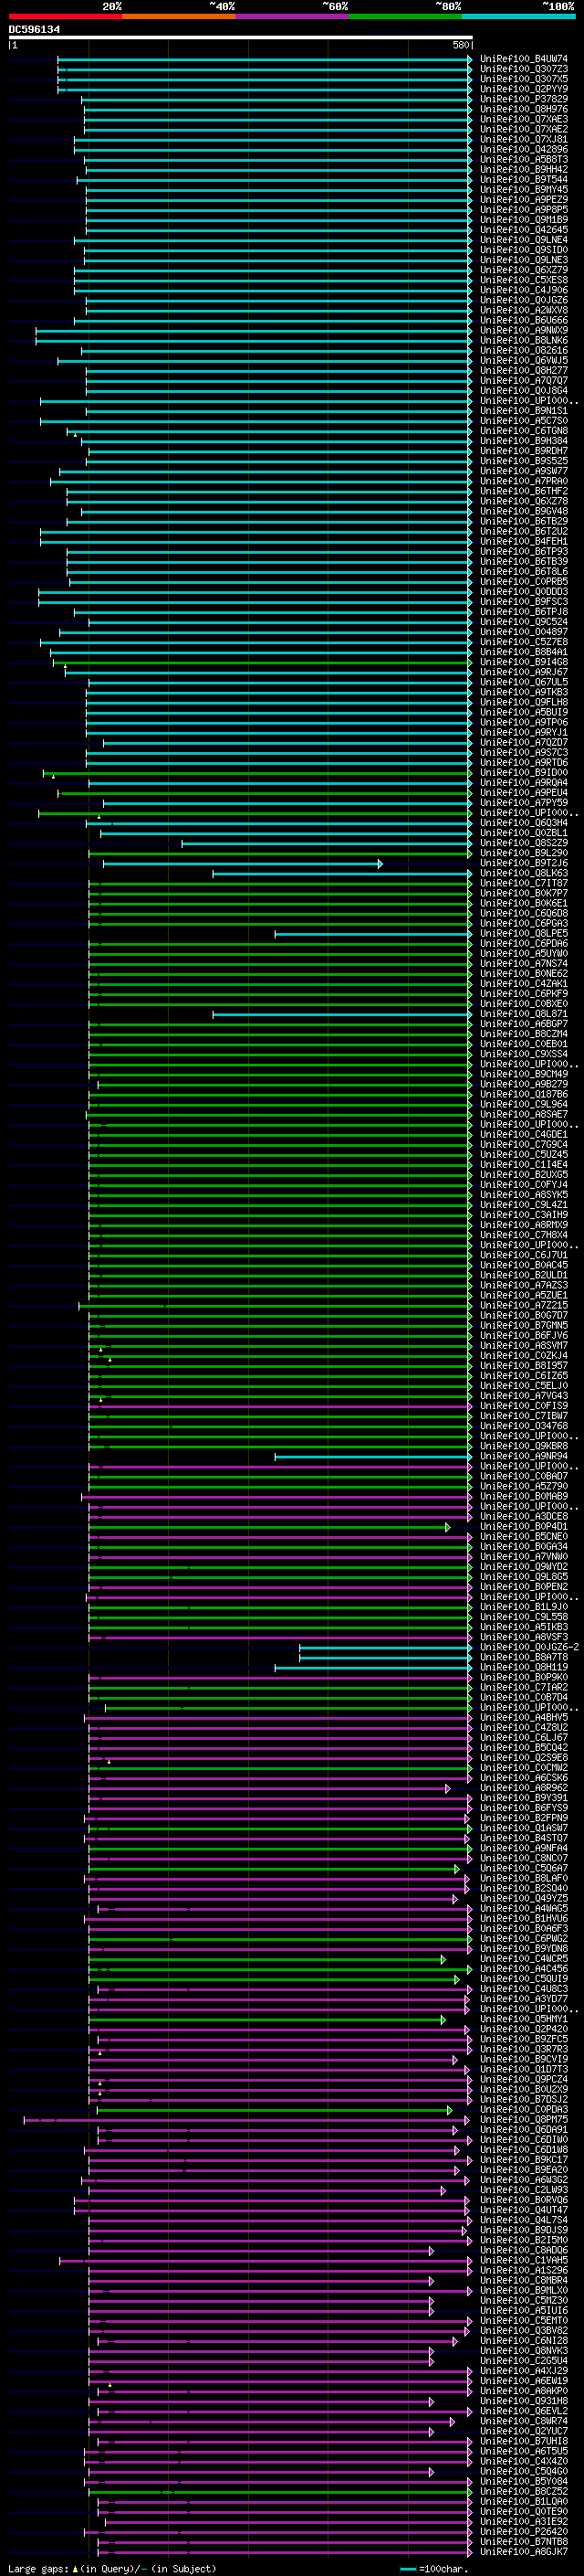
Task: Click label UniRef100_Q67UL5
Action: click(x=524, y=682)
